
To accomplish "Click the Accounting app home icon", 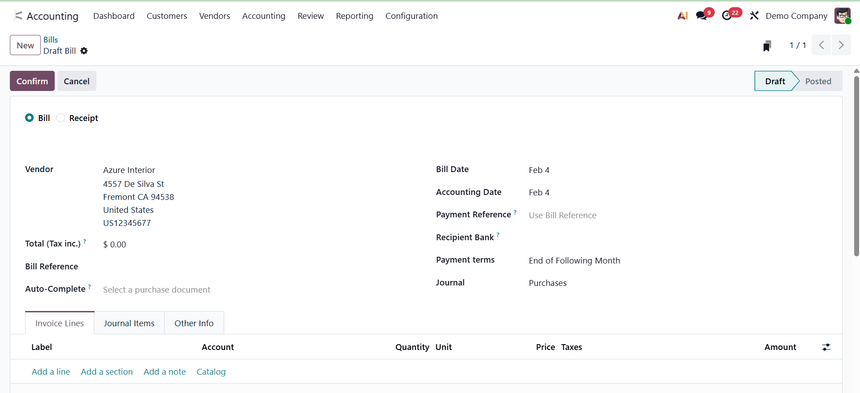I will [18, 16].
